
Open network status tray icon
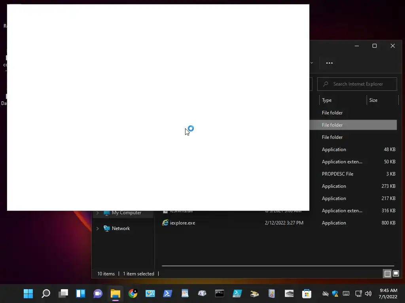(358, 293)
